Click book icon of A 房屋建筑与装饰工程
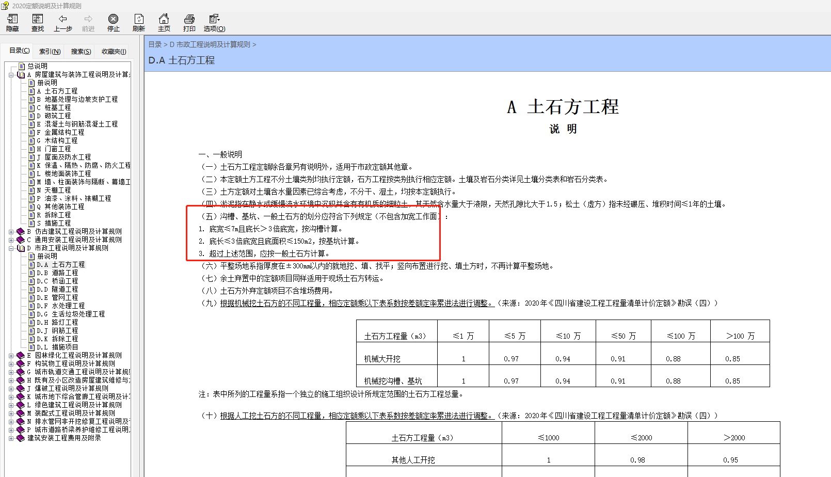 click(x=21, y=74)
